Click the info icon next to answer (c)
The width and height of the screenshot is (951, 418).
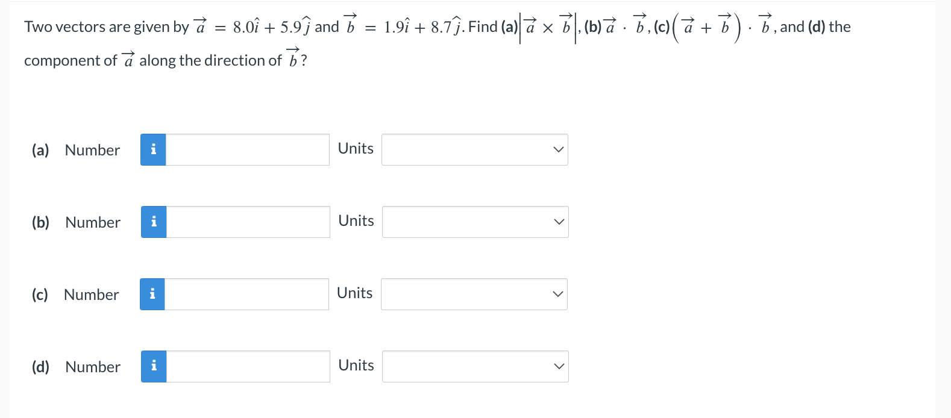[152, 294]
